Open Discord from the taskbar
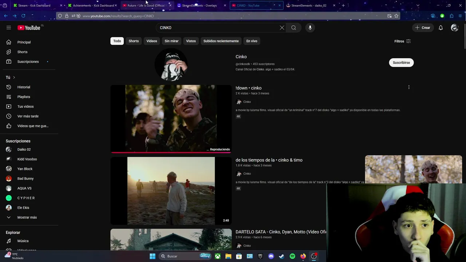 tap(271, 256)
